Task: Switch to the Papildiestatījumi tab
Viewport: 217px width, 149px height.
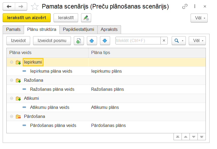Action: (78, 29)
